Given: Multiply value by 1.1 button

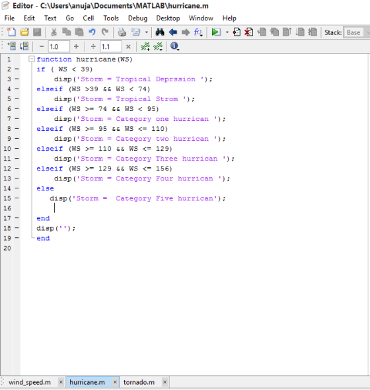Looking at the screenshot, I should [x=128, y=46].
